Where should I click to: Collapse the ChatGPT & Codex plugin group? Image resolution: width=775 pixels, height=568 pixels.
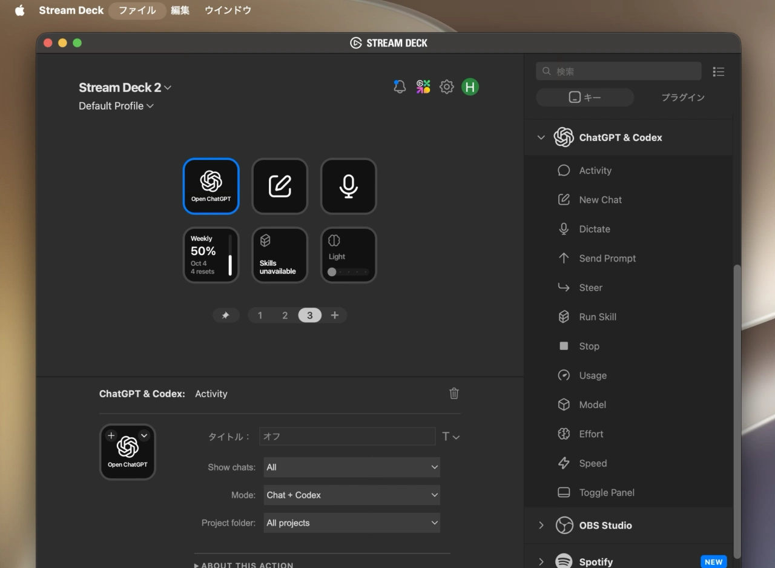pos(541,137)
